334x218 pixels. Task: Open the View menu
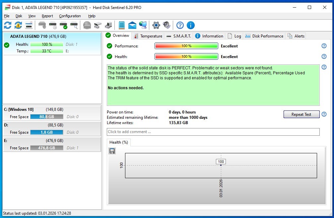point(32,16)
